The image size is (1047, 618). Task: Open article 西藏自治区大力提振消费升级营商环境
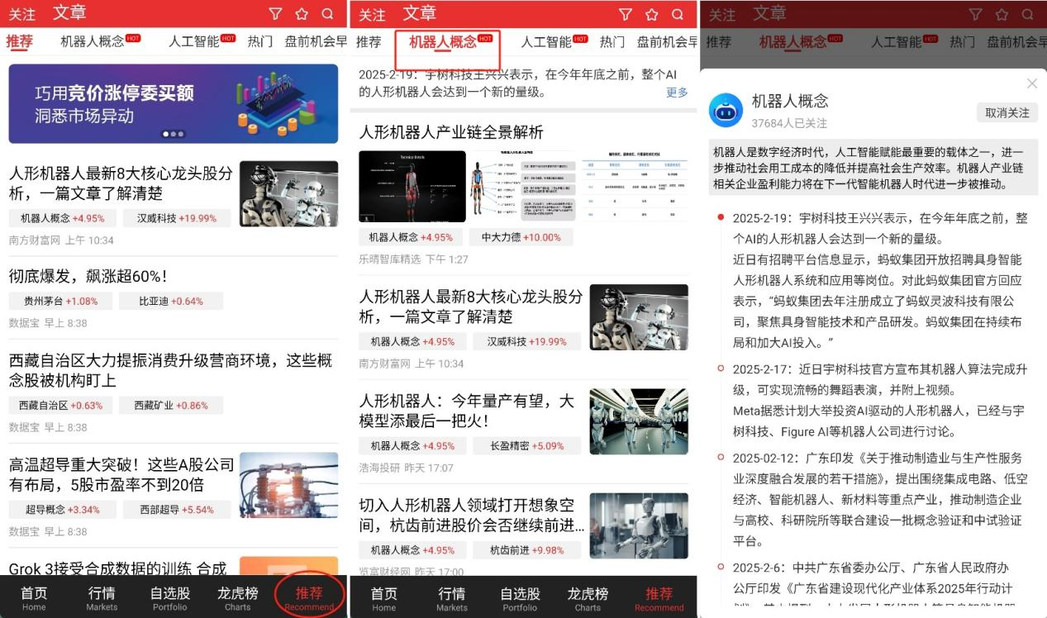tap(171, 370)
